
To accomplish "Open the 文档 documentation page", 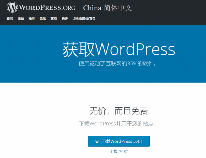I will (53, 19).
